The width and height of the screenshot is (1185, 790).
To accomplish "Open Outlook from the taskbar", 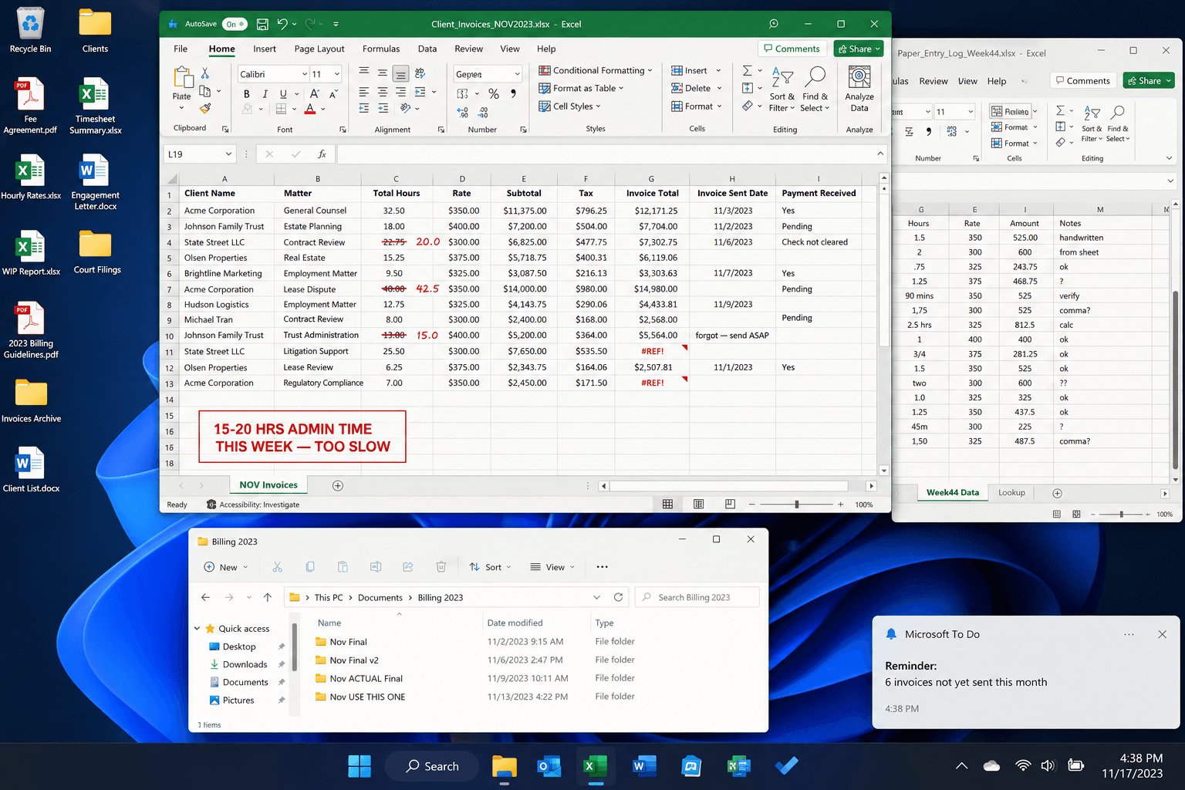I will coord(549,766).
